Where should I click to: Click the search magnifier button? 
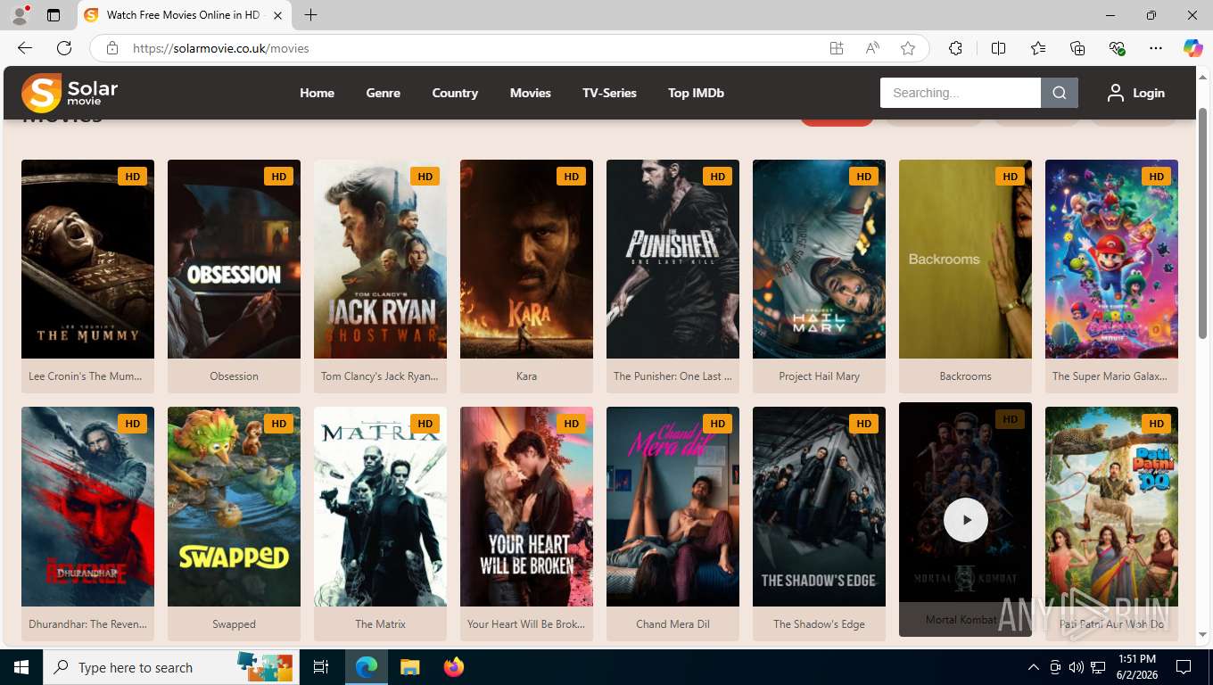pos(1060,93)
